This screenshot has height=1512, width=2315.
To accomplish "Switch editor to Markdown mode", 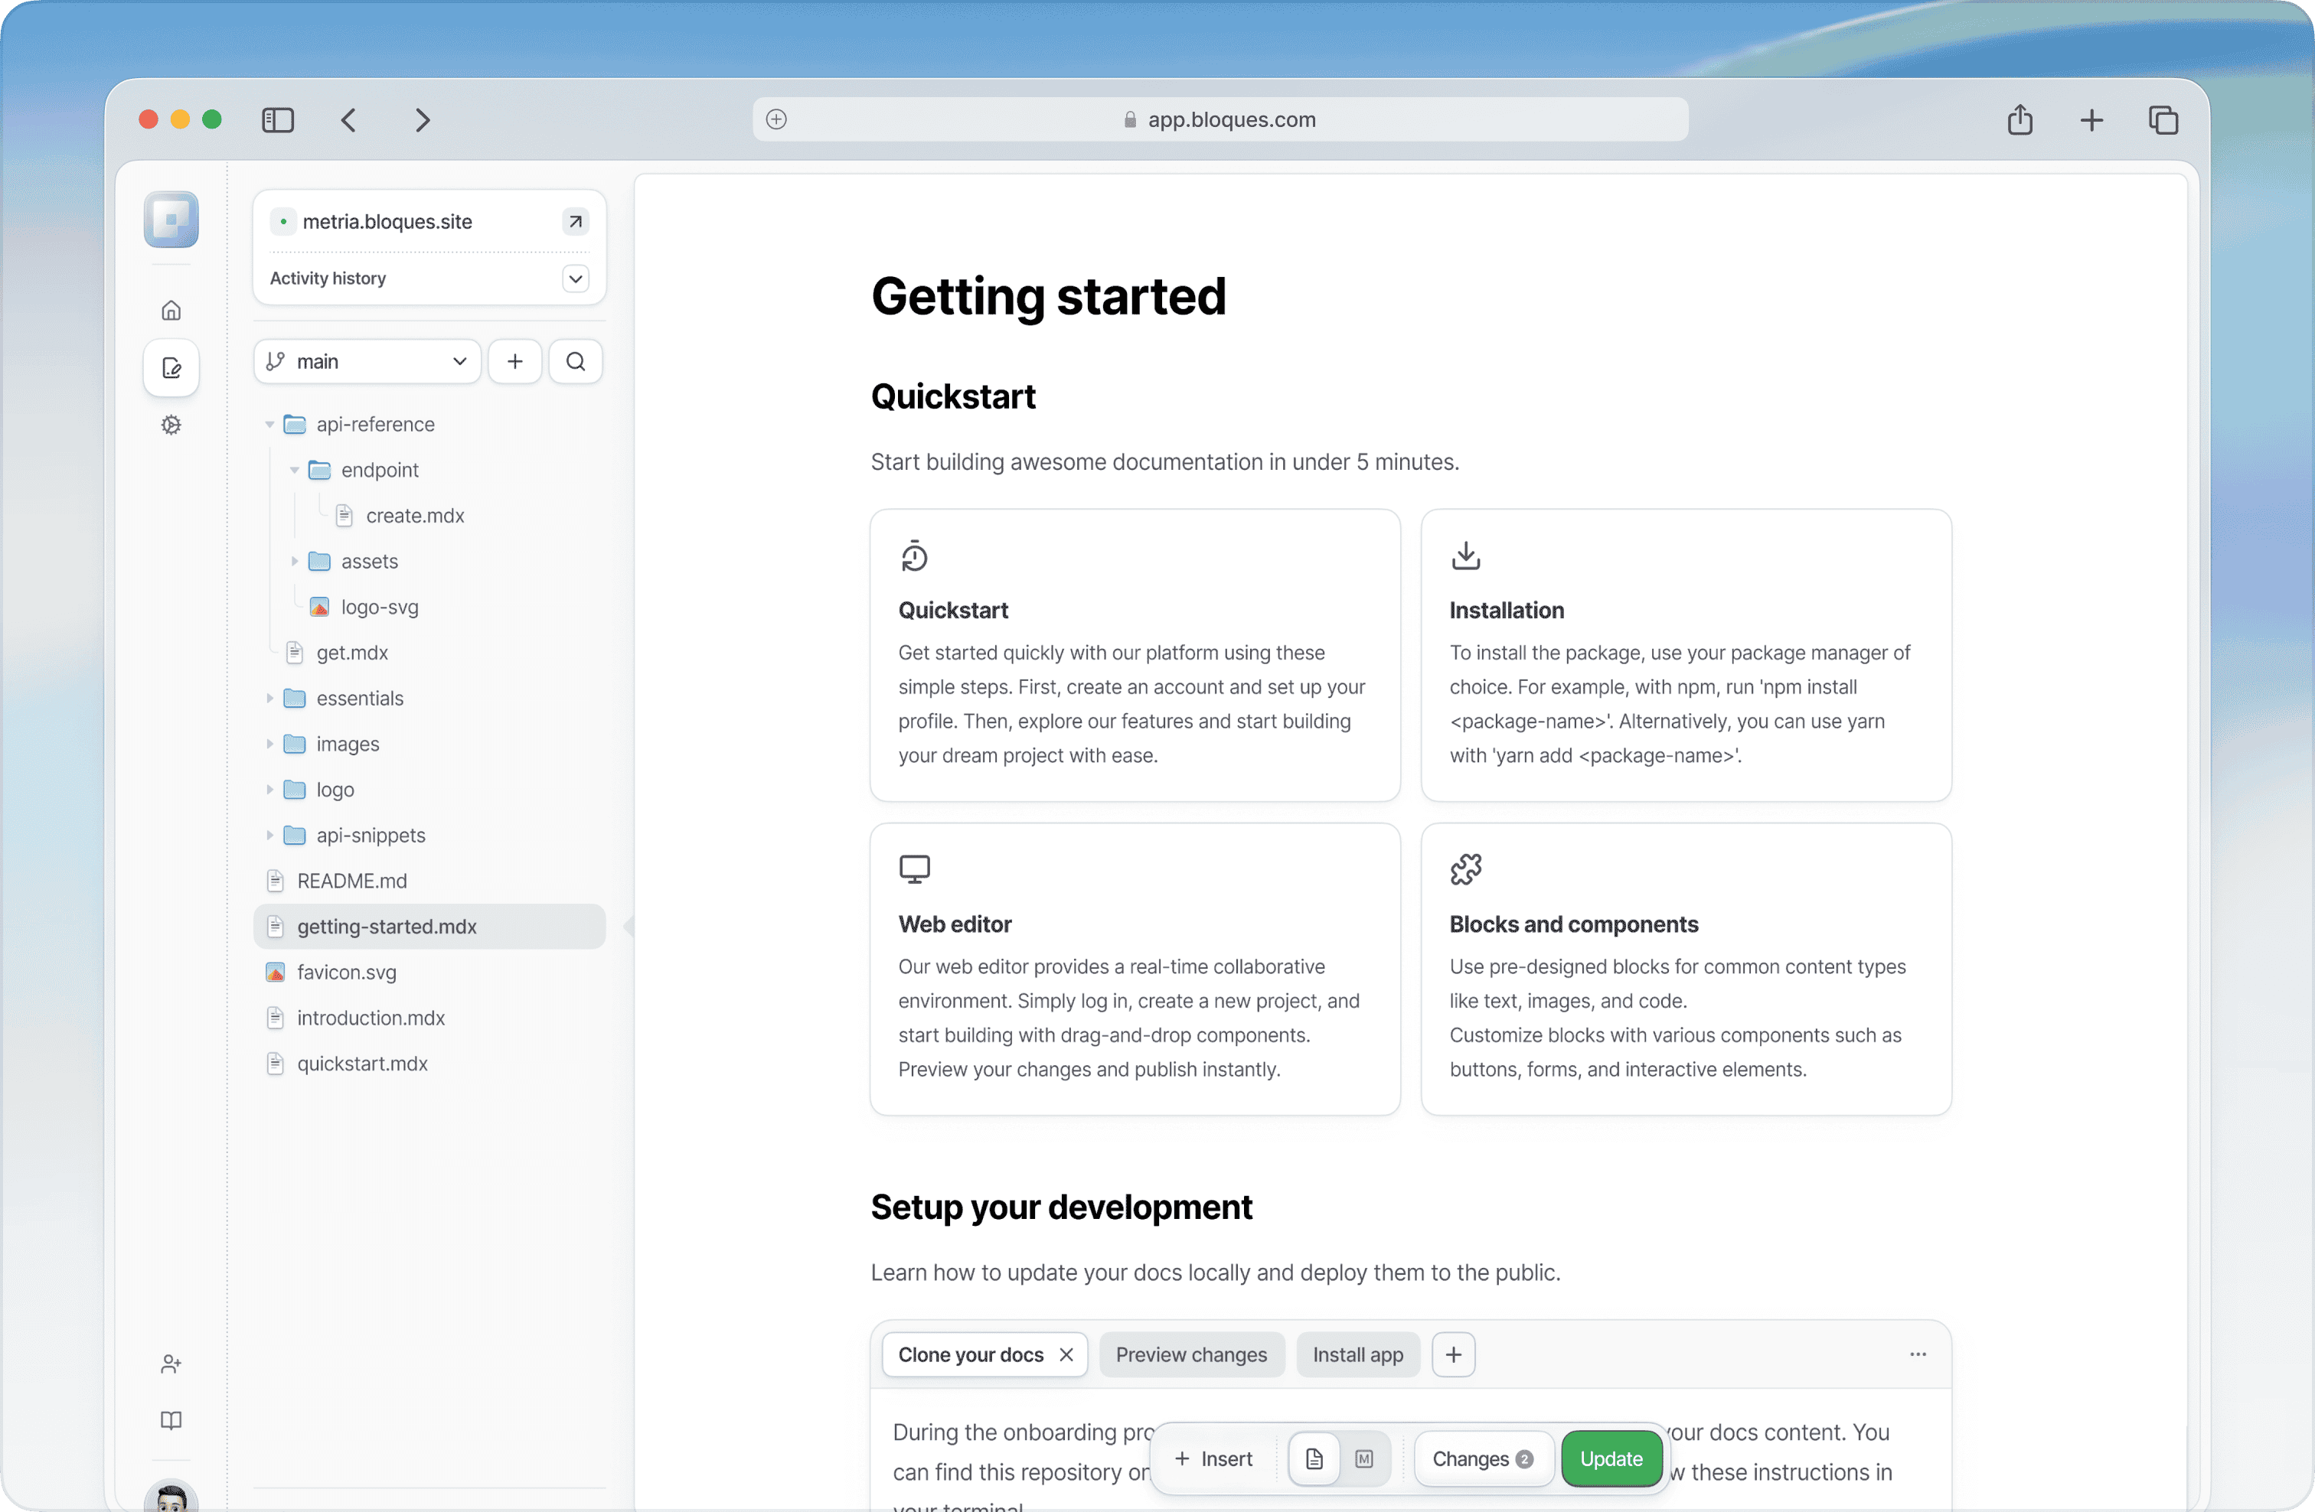I will click(1365, 1458).
